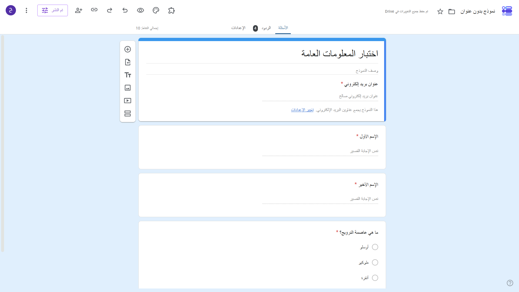Viewport: 519px width, 292px height.
Task: Add a video from side toolbar
Action: click(x=128, y=101)
